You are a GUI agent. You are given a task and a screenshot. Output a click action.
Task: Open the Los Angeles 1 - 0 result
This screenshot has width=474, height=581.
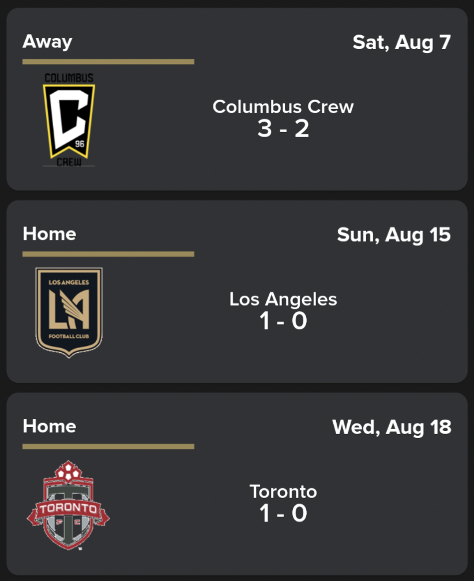[x=237, y=292]
